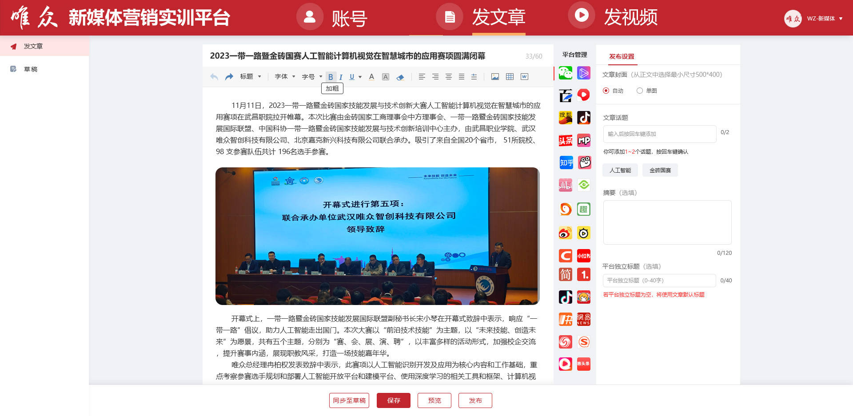Select the Yidian (1.) platform icon

click(584, 274)
